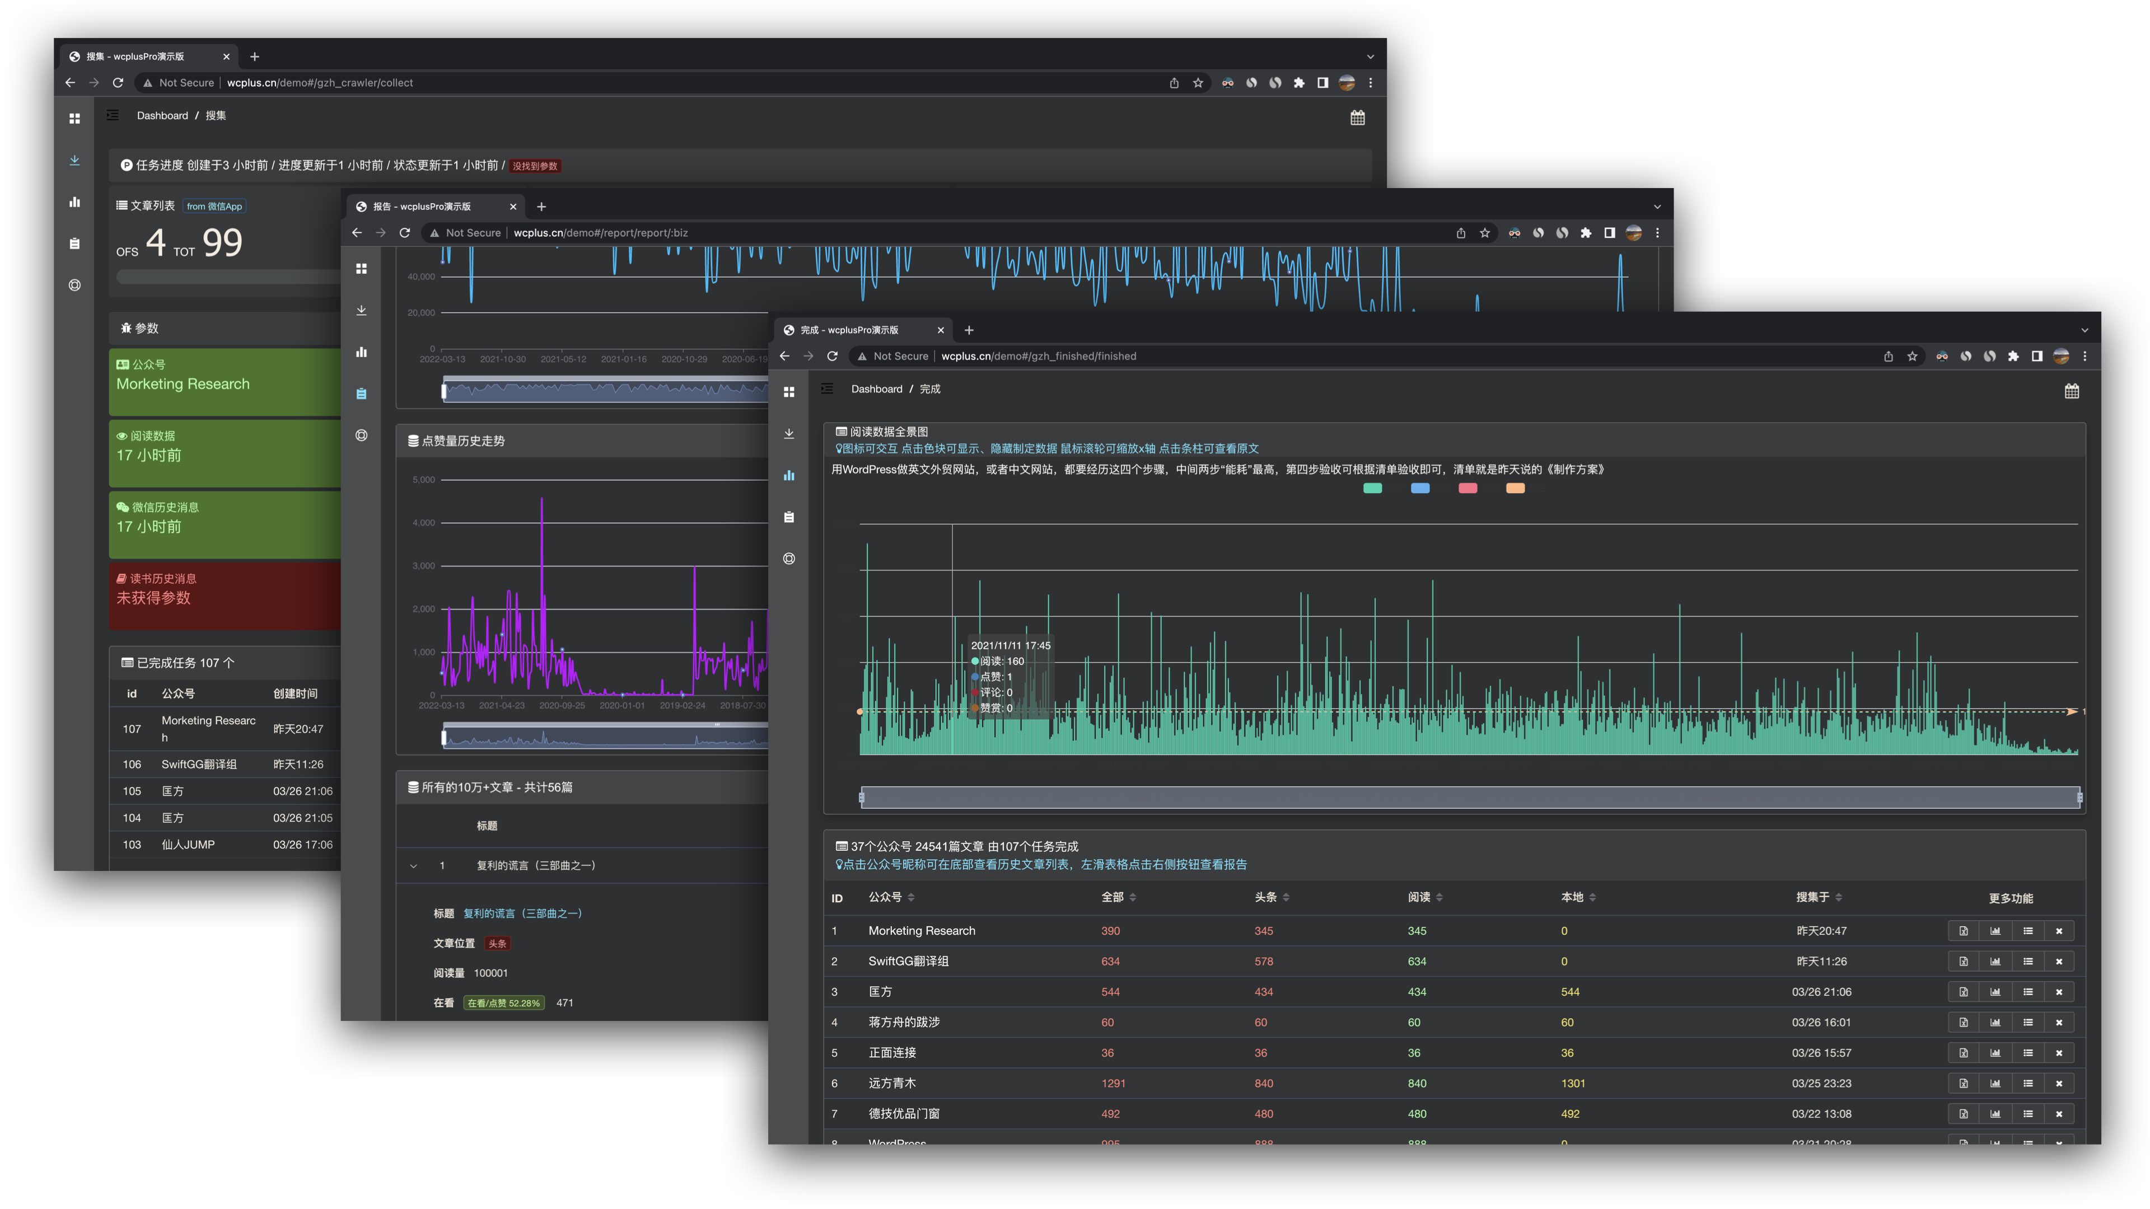Click Dashboard breadcrumb in collect window
This screenshot has width=2150, height=1209.
tap(162, 115)
